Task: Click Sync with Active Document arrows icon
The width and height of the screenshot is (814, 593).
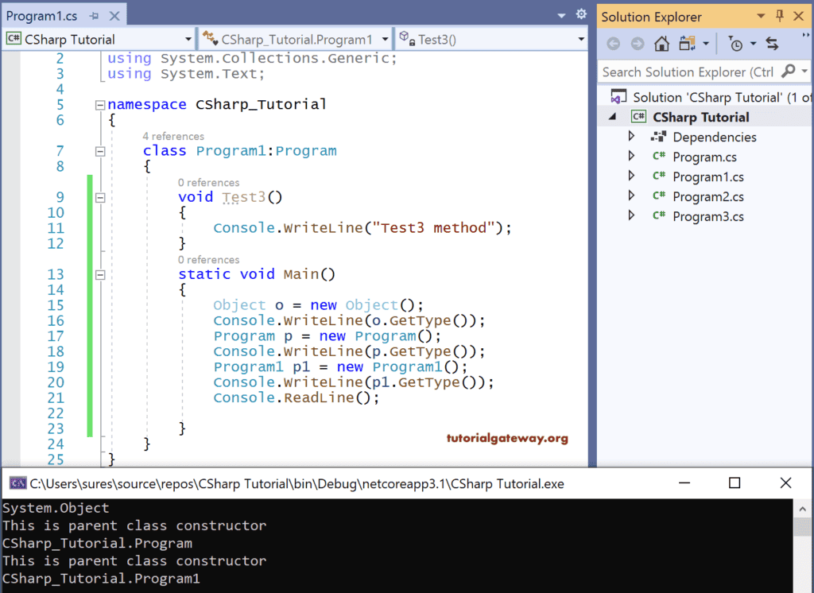Action: point(772,44)
